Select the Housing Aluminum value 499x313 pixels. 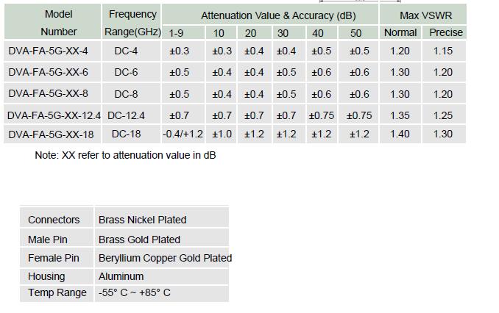(121, 276)
